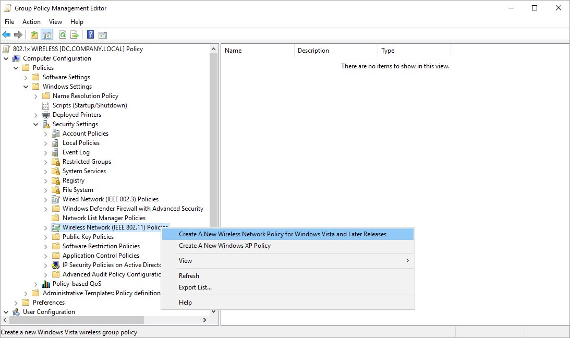This screenshot has width=570, height=338.
Task: Select Windows Defender Firewall with Advanced Security
Action: tap(132, 209)
